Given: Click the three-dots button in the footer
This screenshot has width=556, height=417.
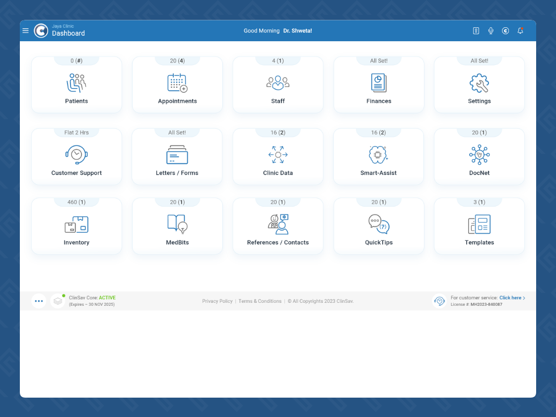Looking at the screenshot, I should (x=39, y=301).
